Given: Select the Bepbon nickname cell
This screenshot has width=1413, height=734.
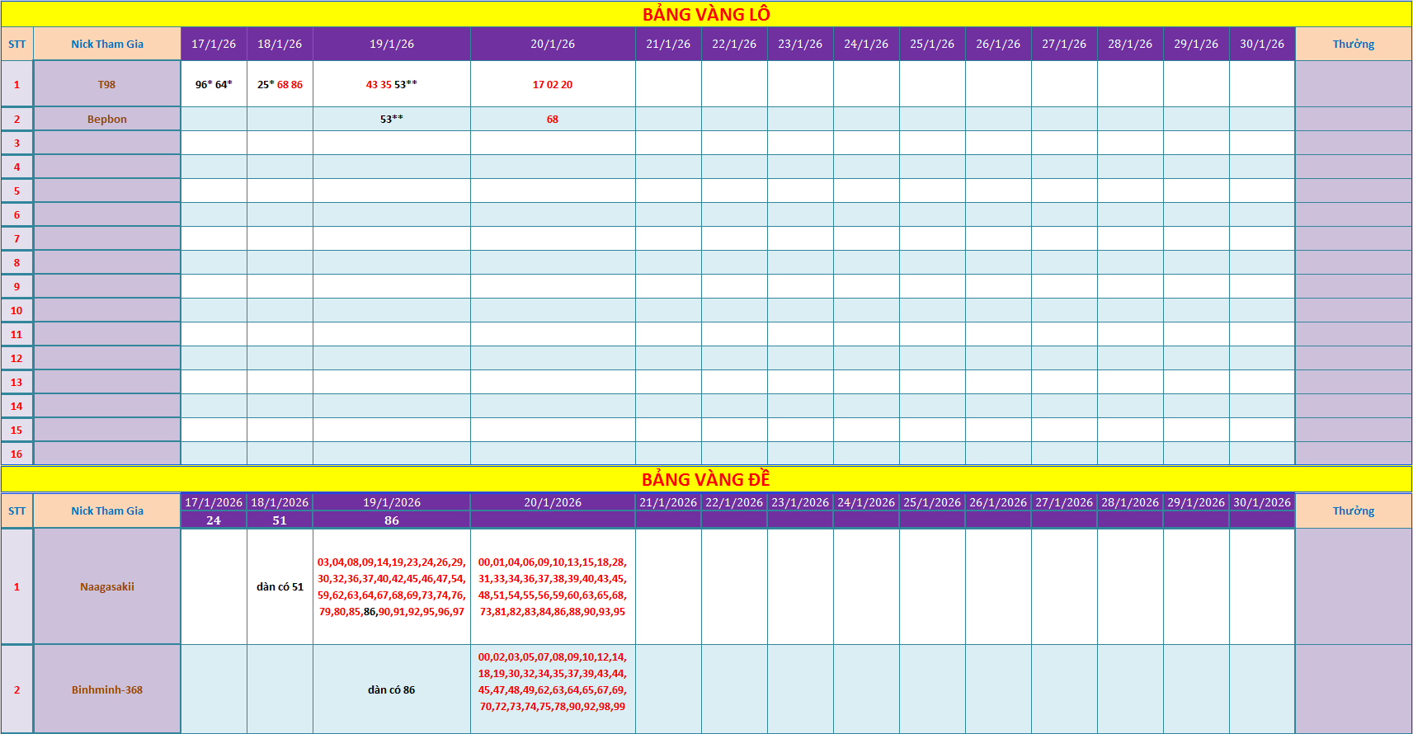Looking at the screenshot, I should tap(107, 119).
